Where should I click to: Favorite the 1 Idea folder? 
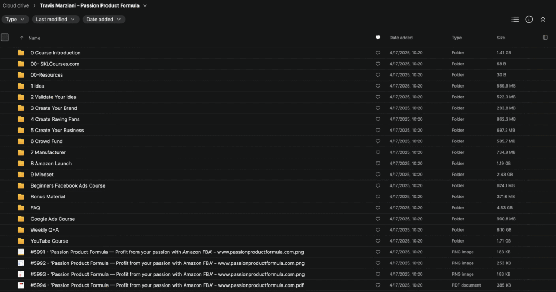(378, 86)
